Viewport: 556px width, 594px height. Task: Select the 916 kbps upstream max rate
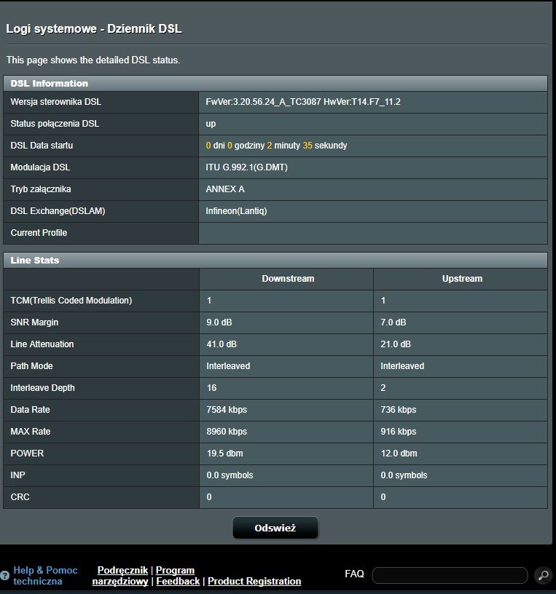pyautogui.click(x=399, y=432)
